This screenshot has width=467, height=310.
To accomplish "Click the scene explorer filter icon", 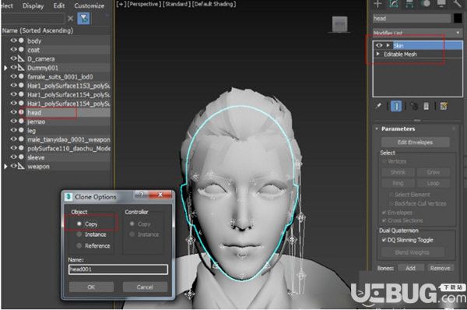I will [83, 19].
